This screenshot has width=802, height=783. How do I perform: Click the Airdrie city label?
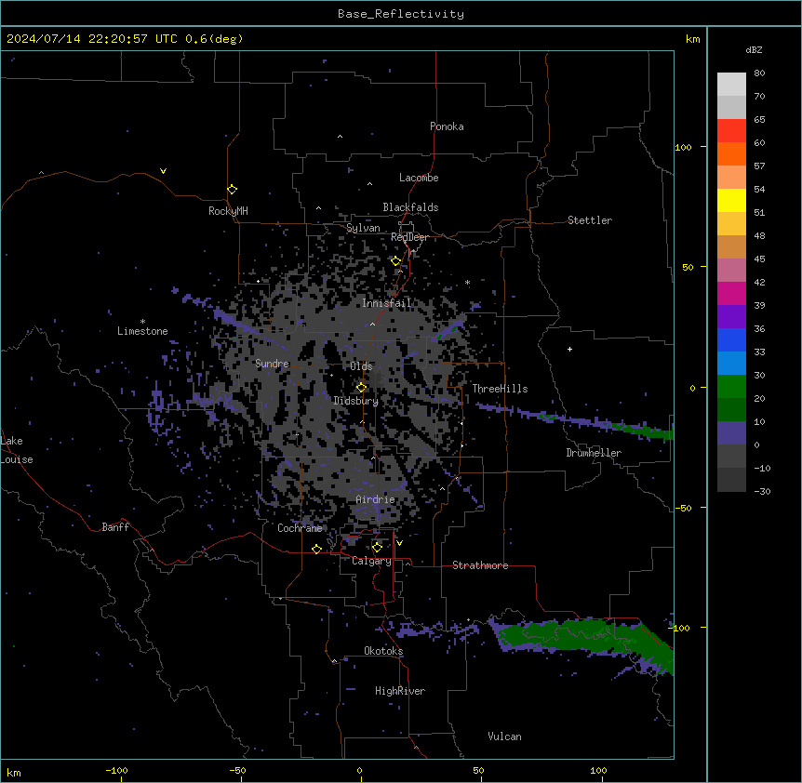click(x=375, y=499)
